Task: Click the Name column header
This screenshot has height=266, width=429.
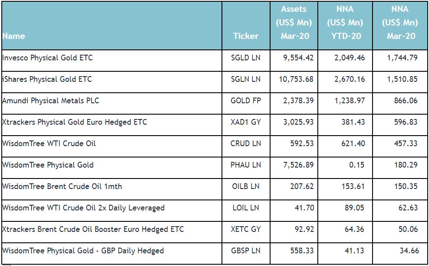Action: 14,36
